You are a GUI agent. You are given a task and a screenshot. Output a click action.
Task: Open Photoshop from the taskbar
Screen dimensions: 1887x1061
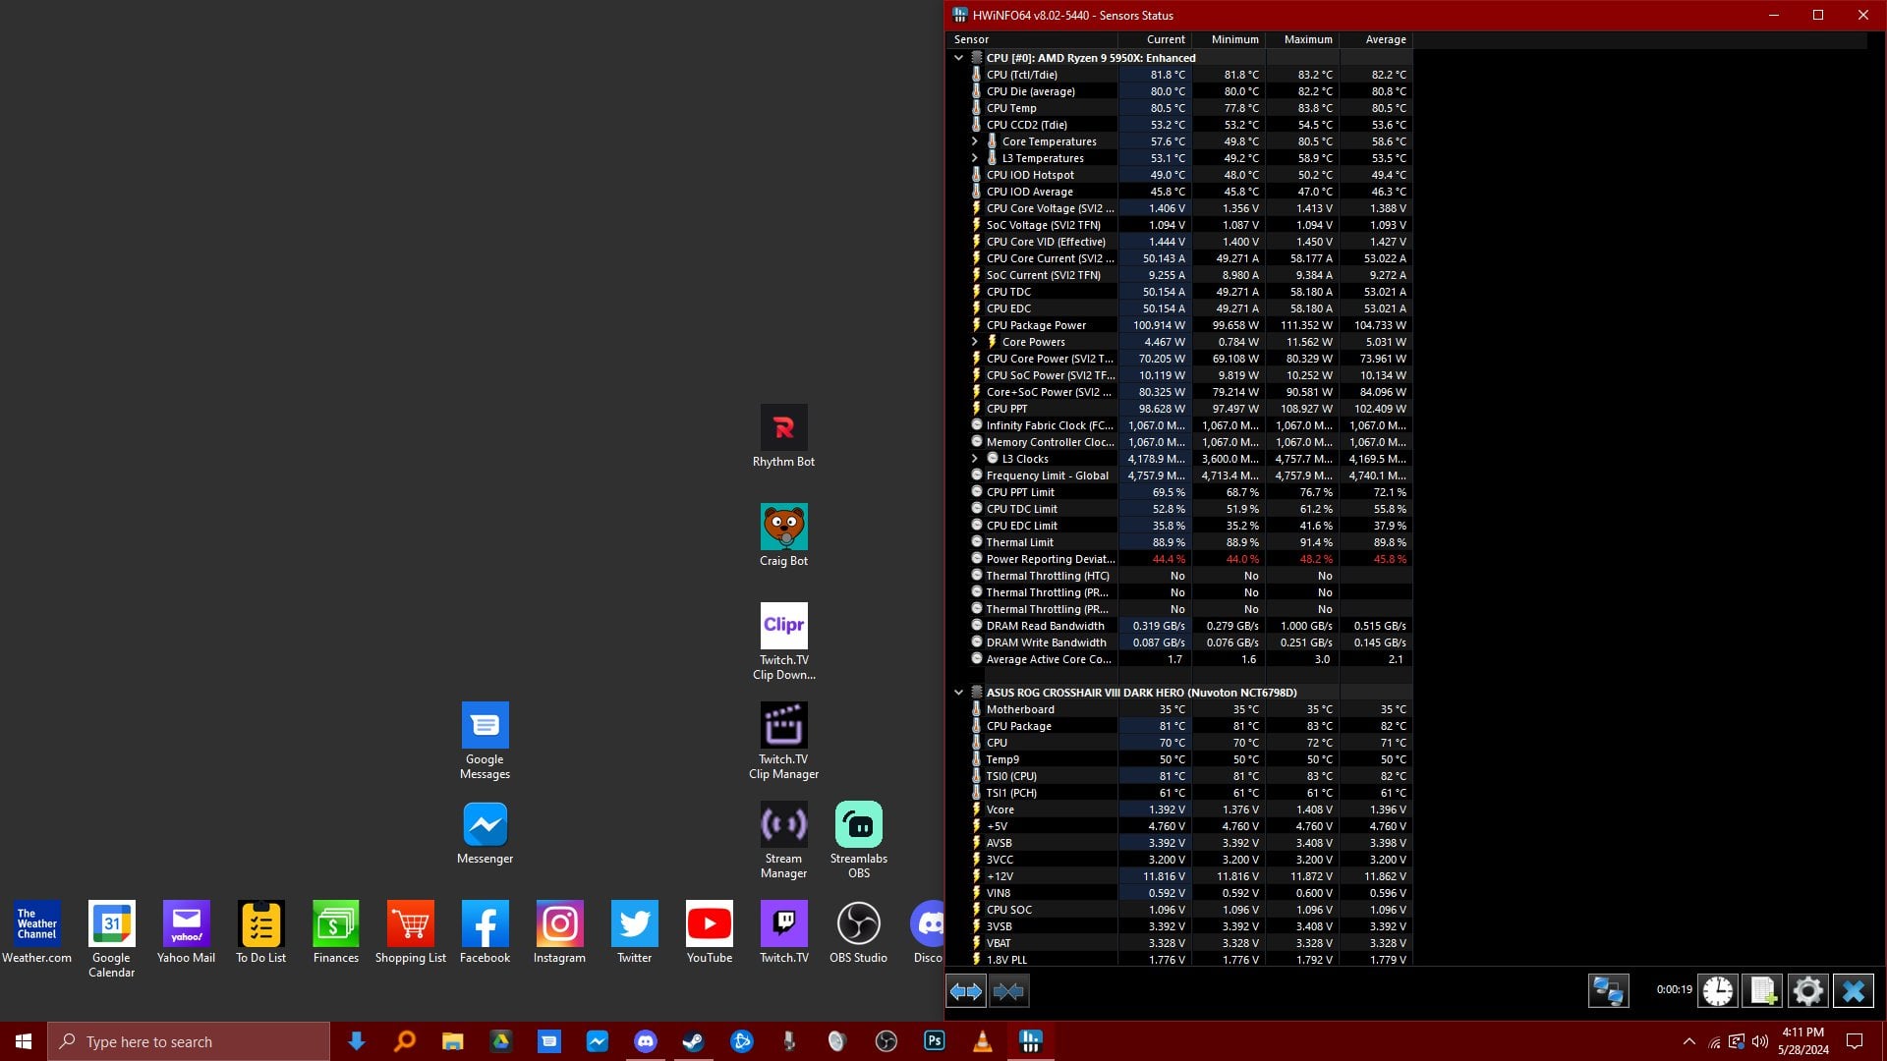(x=934, y=1041)
